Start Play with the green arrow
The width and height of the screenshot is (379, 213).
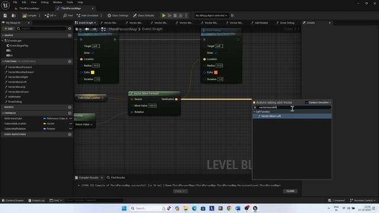163,15
